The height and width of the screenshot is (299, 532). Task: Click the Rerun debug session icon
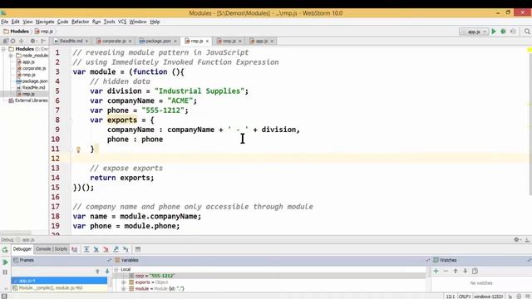click(x=5, y=250)
